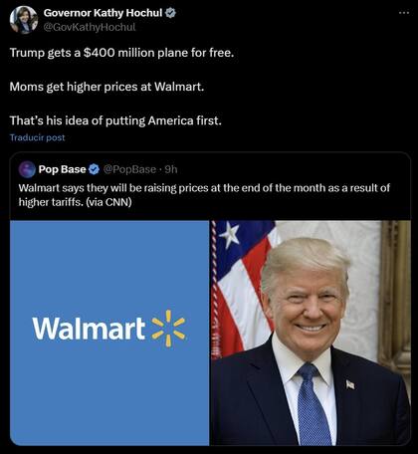
Task: Open the three-dot more options menu
Action: (403, 13)
